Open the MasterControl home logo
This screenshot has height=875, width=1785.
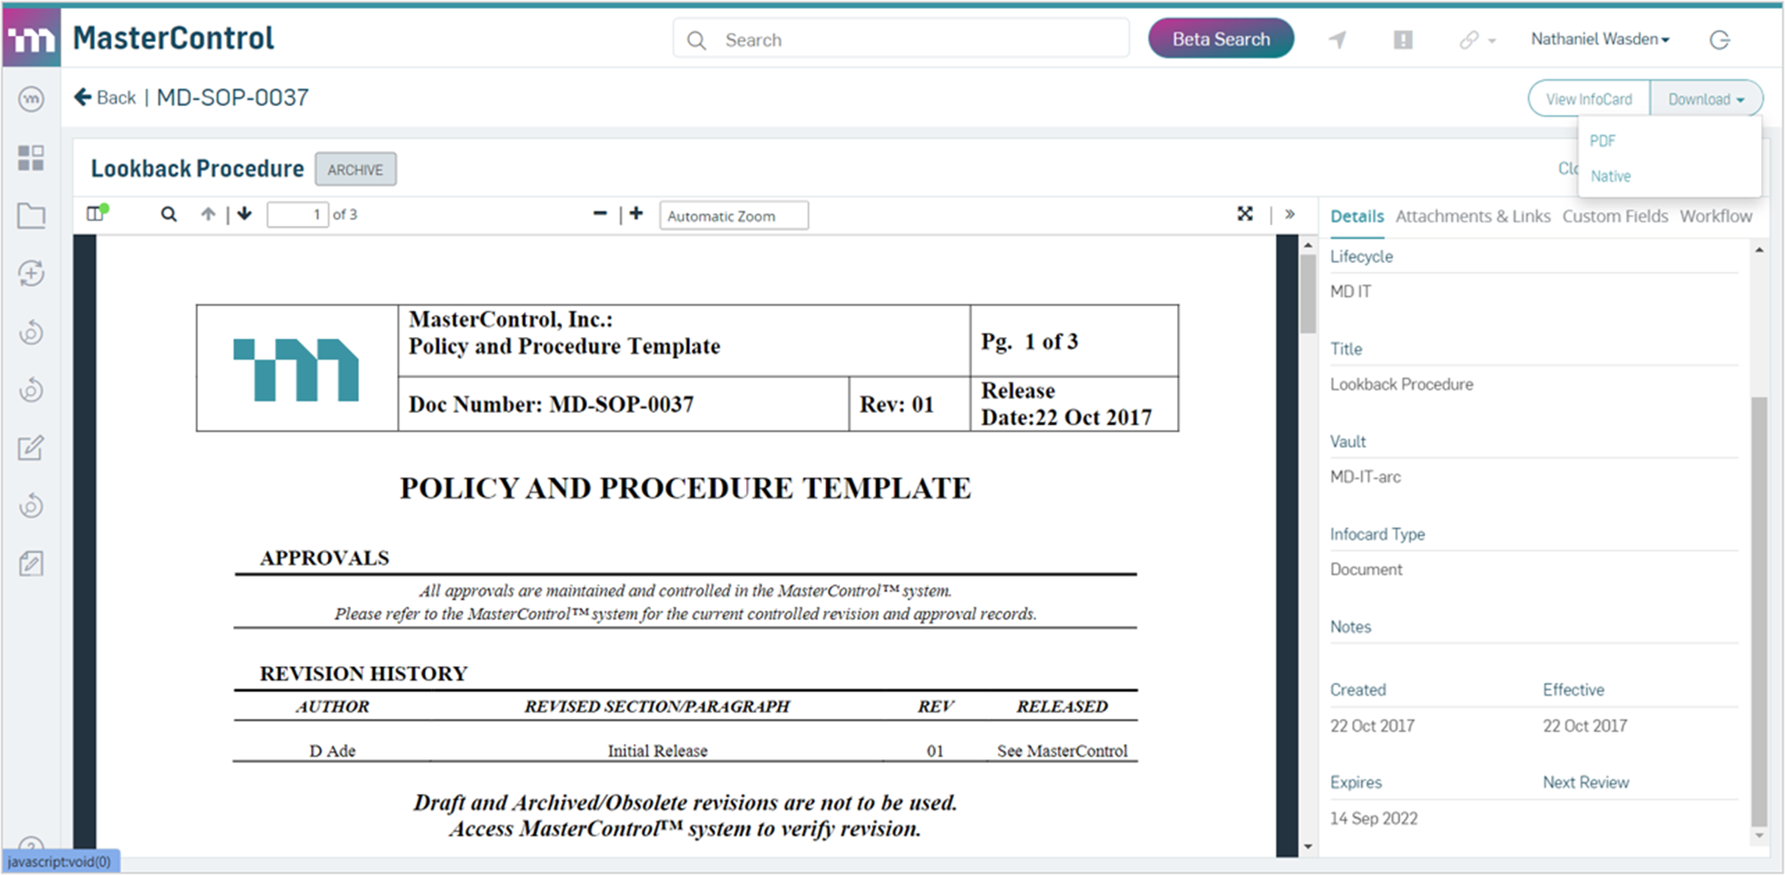tap(31, 38)
